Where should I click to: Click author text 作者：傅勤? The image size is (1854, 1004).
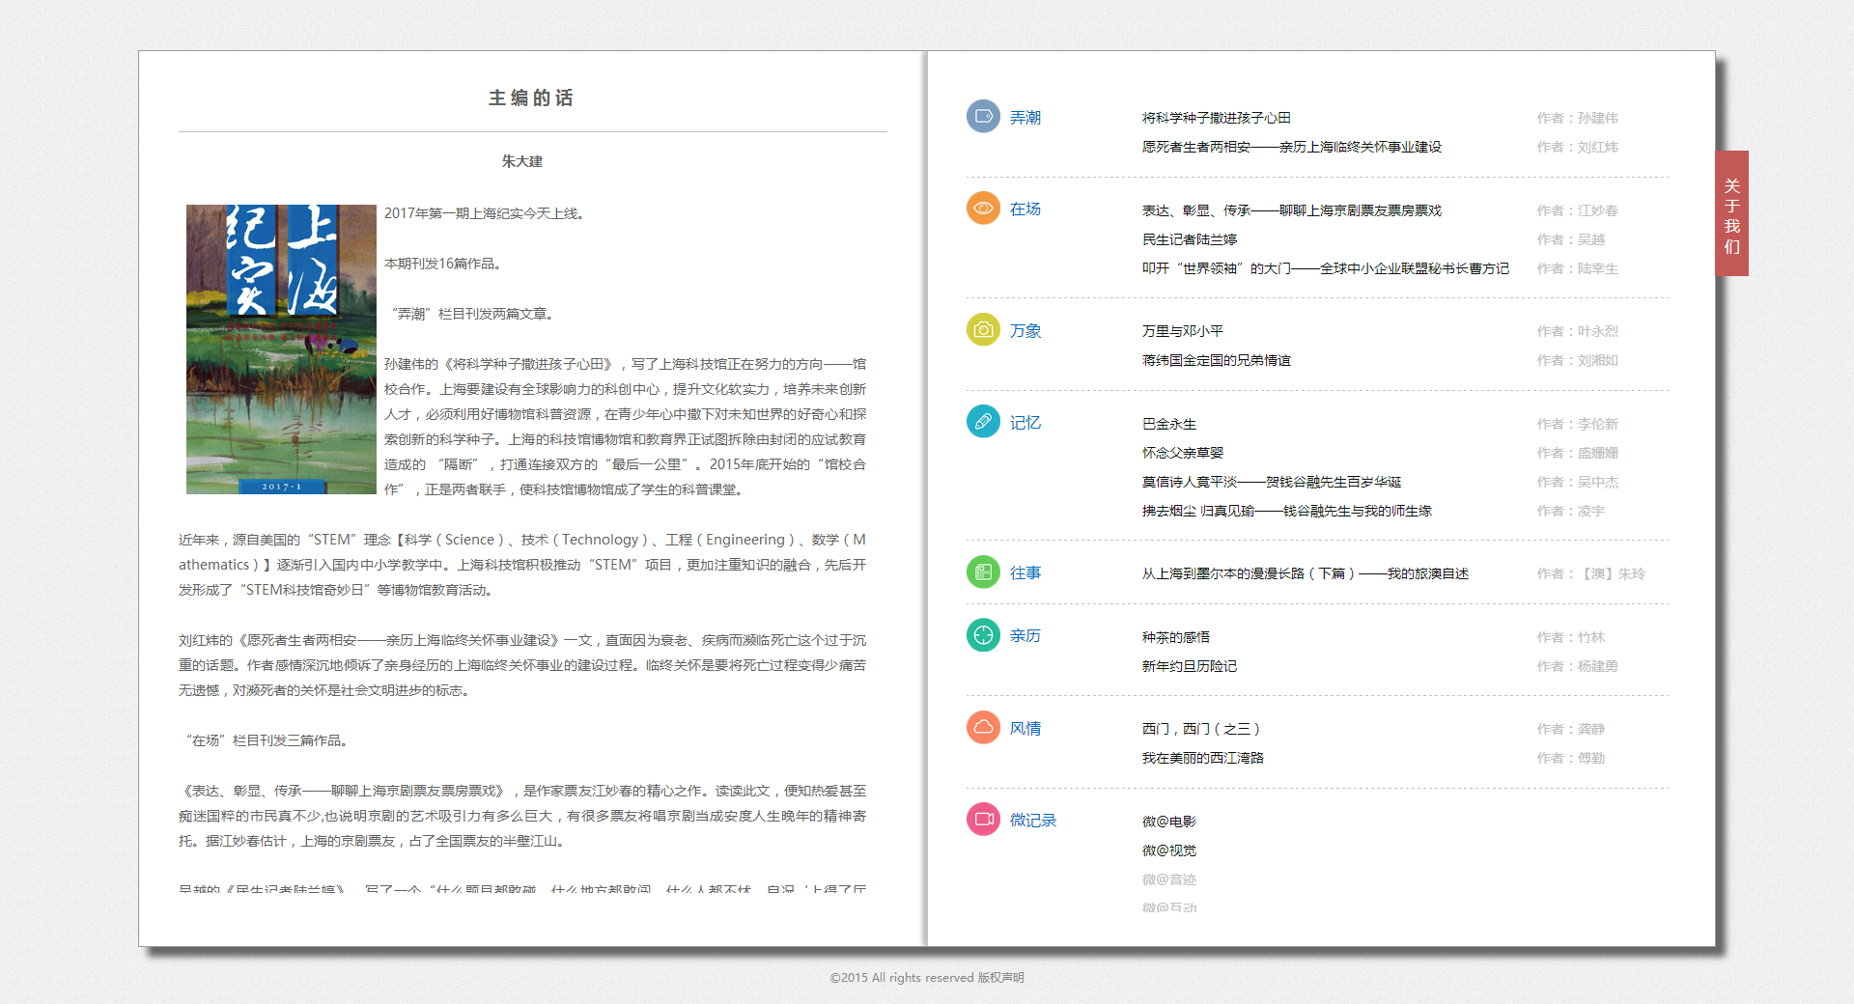(x=1571, y=758)
